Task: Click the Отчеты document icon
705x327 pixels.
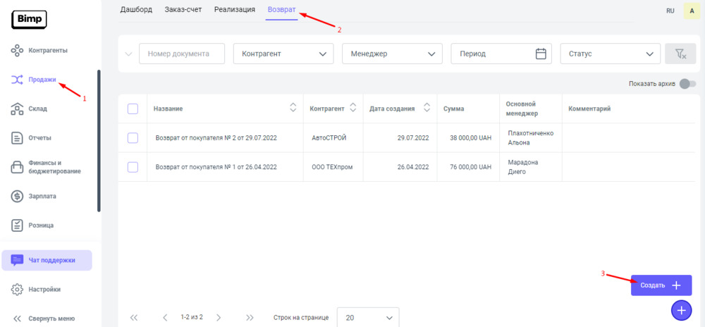Action: click(18, 137)
